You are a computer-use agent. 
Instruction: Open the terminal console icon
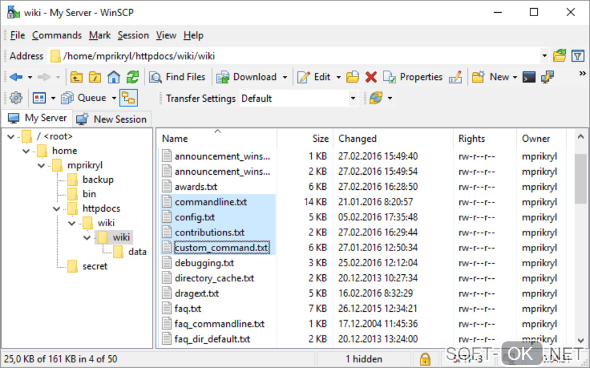point(529,77)
